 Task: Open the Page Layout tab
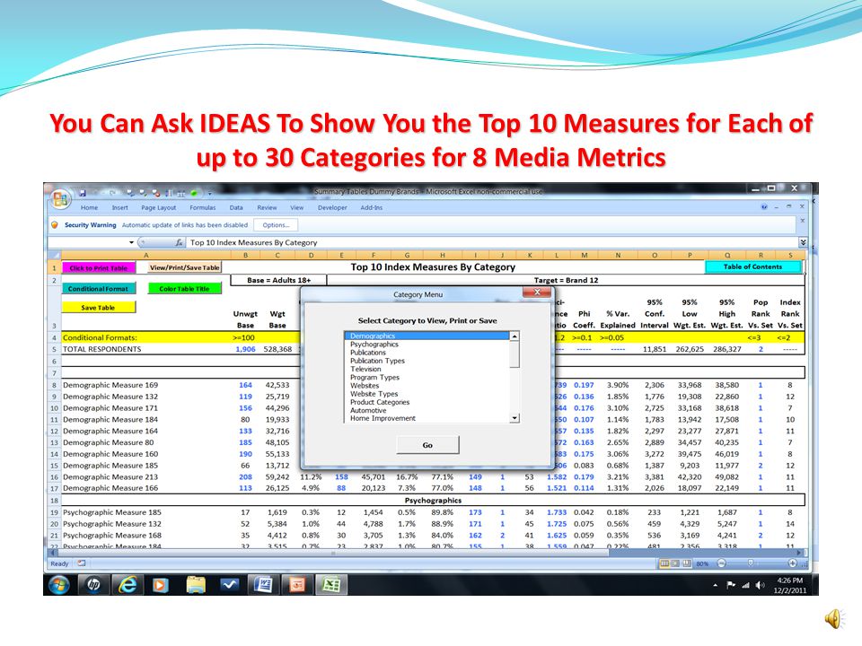click(x=158, y=207)
